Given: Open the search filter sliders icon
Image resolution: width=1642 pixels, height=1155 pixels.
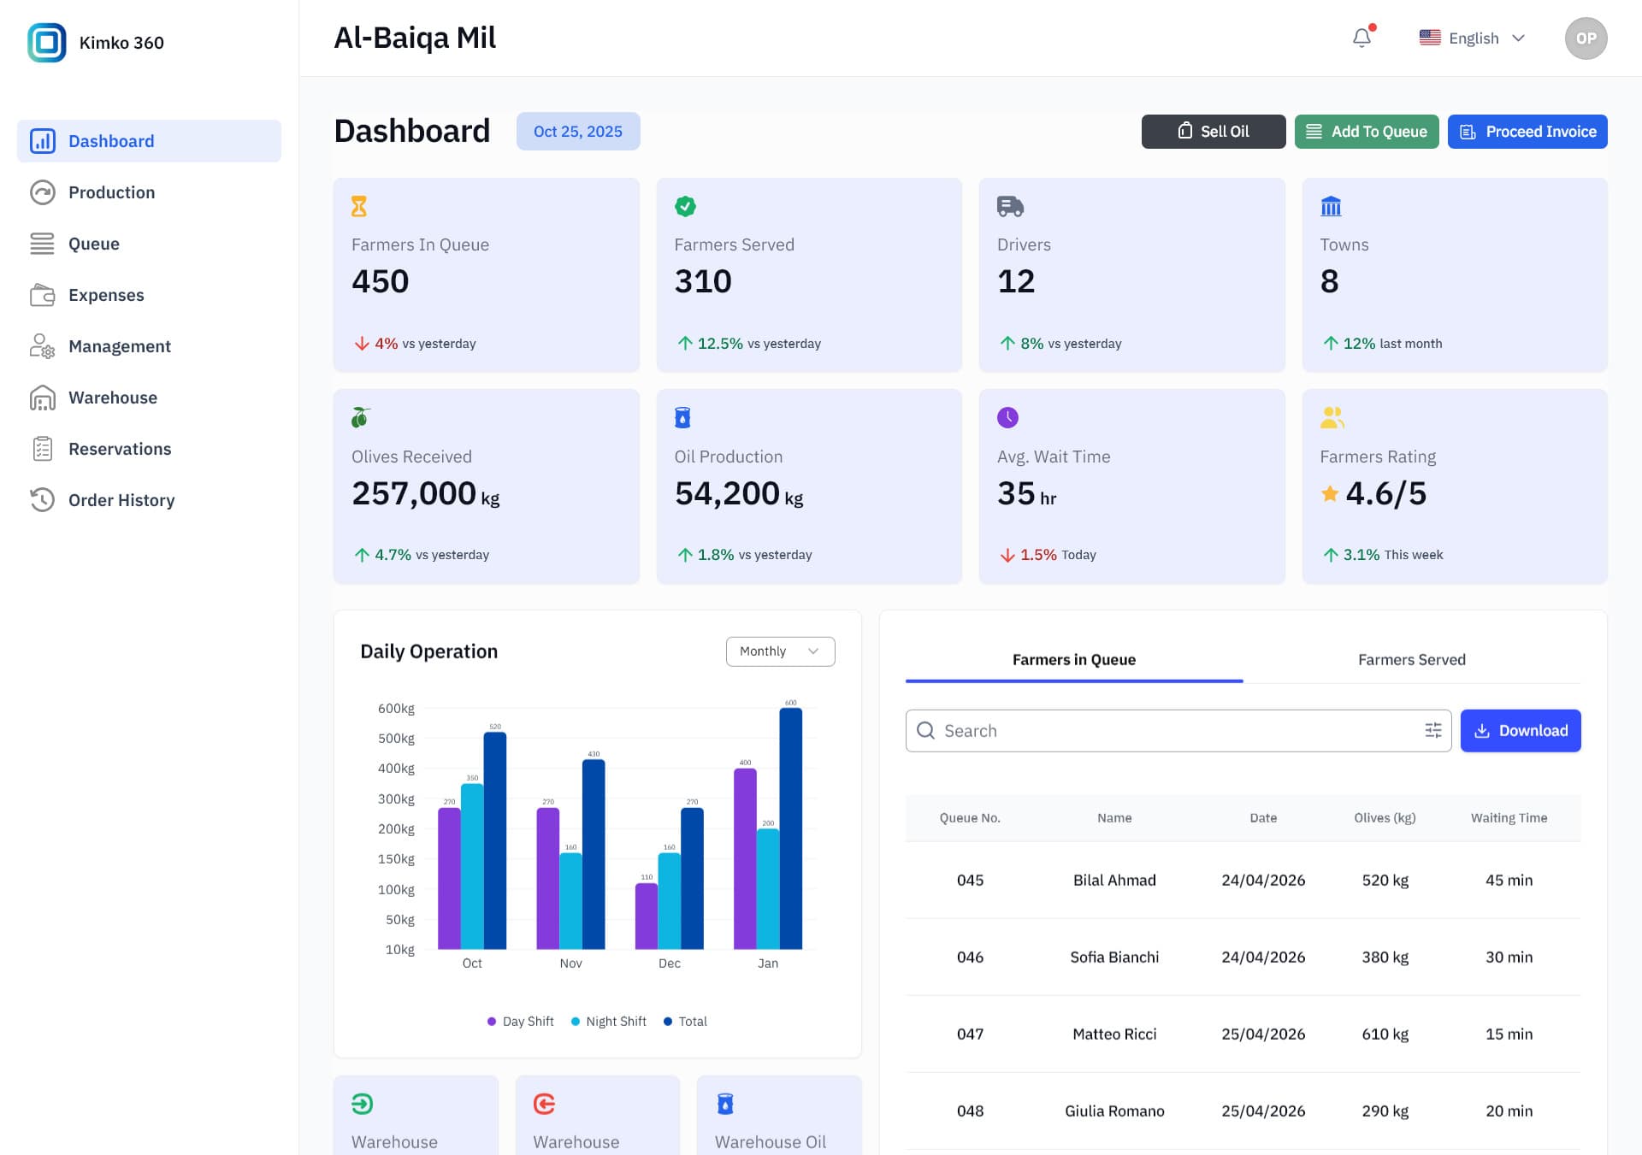Looking at the screenshot, I should click(1433, 730).
